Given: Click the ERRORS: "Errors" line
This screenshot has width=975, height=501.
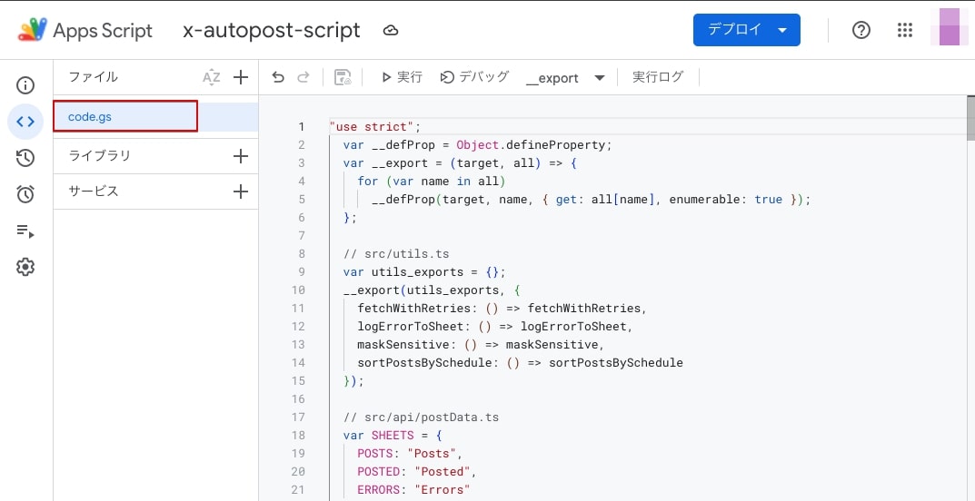Looking at the screenshot, I should pyautogui.click(x=413, y=490).
